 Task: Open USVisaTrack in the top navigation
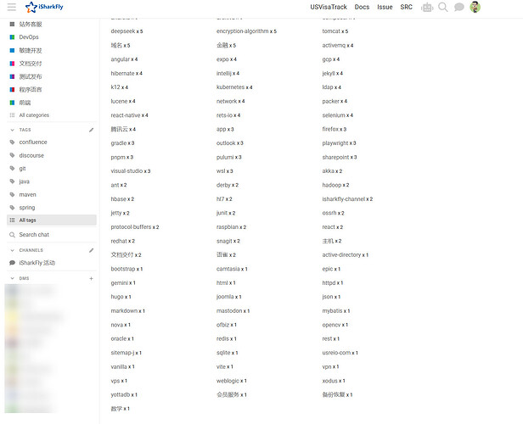329,7
